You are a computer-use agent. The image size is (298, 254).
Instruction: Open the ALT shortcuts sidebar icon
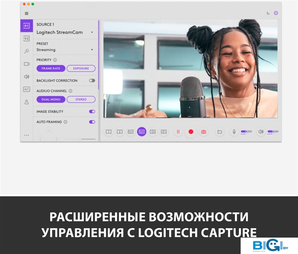[26, 89]
